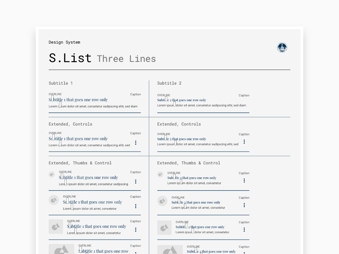Click first 'Subtitle 1 that goes one row only' title
The image size is (339, 254).
tap(78, 100)
